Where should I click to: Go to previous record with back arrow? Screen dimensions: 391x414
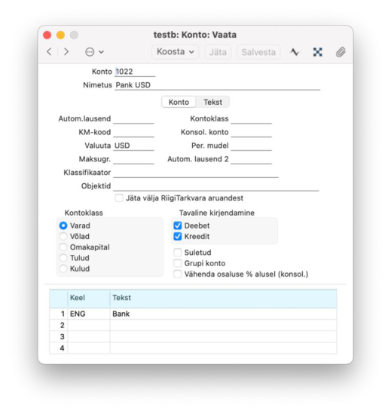coord(49,52)
